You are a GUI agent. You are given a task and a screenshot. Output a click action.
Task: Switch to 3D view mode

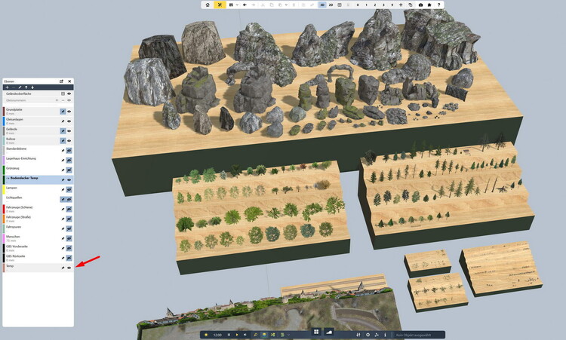pos(321,5)
